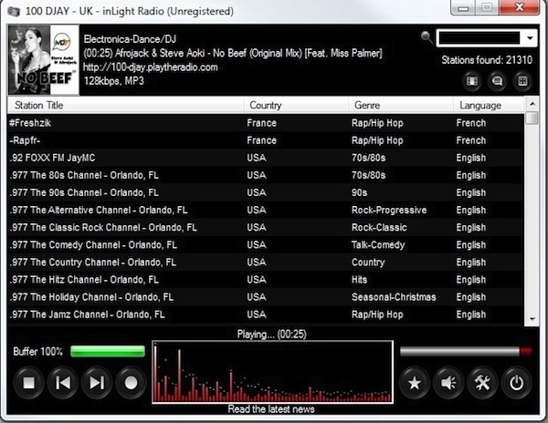Select .977 The Alternative Channel station
548x423 pixels.
click(x=266, y=210)
